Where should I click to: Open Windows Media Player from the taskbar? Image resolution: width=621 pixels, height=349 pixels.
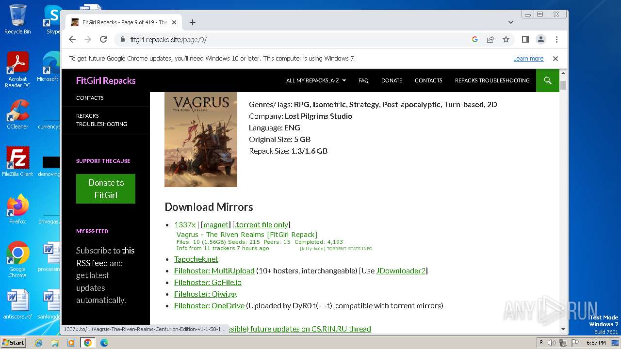(71, 343)
